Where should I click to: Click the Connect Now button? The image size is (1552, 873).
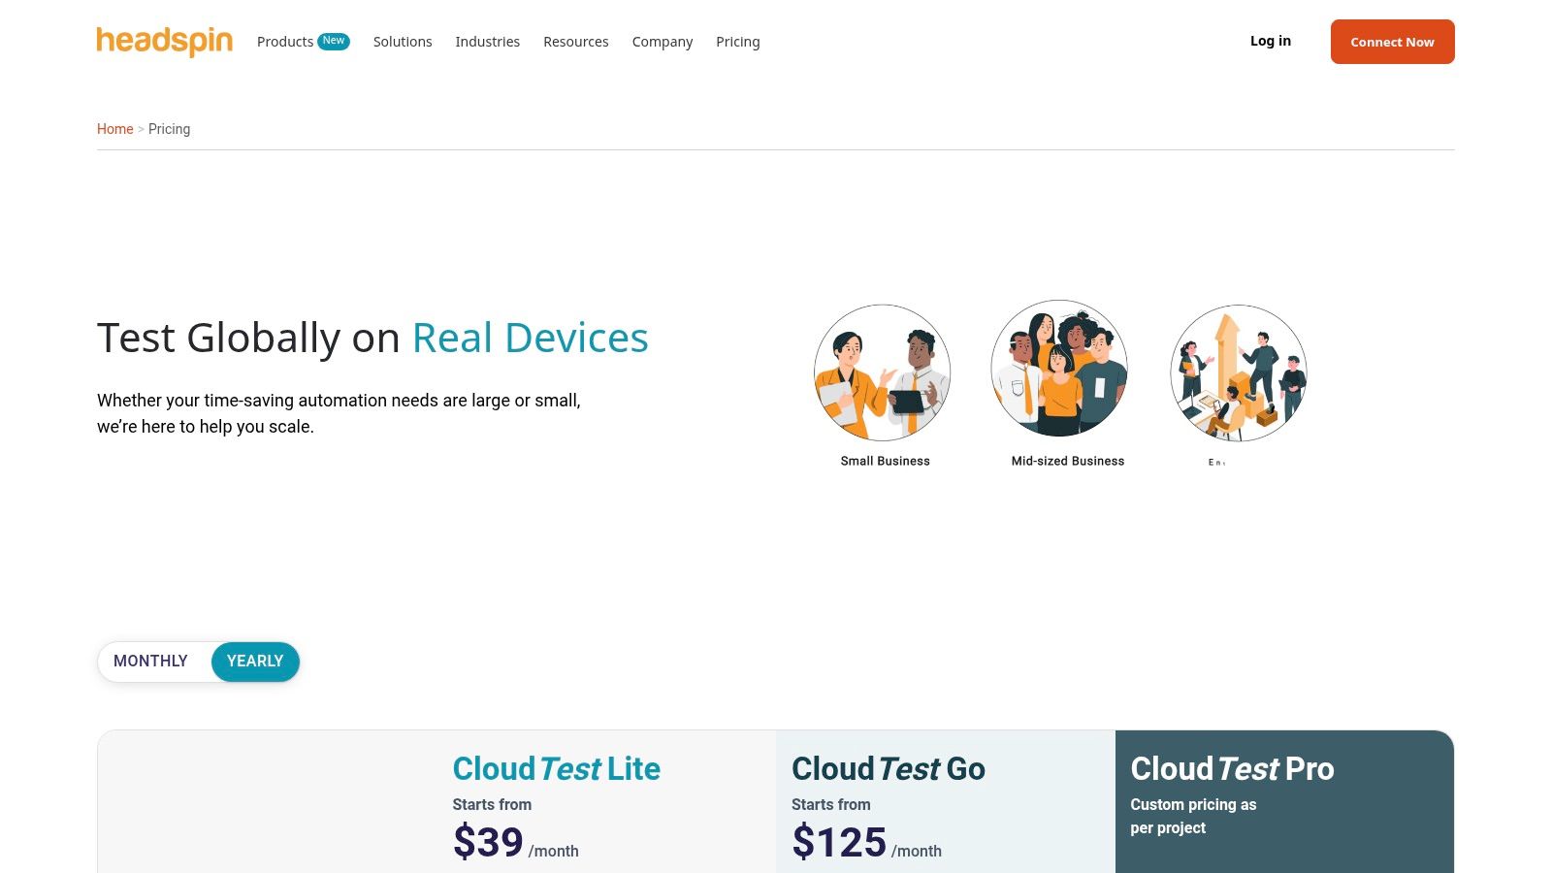tap(1393, 42)
